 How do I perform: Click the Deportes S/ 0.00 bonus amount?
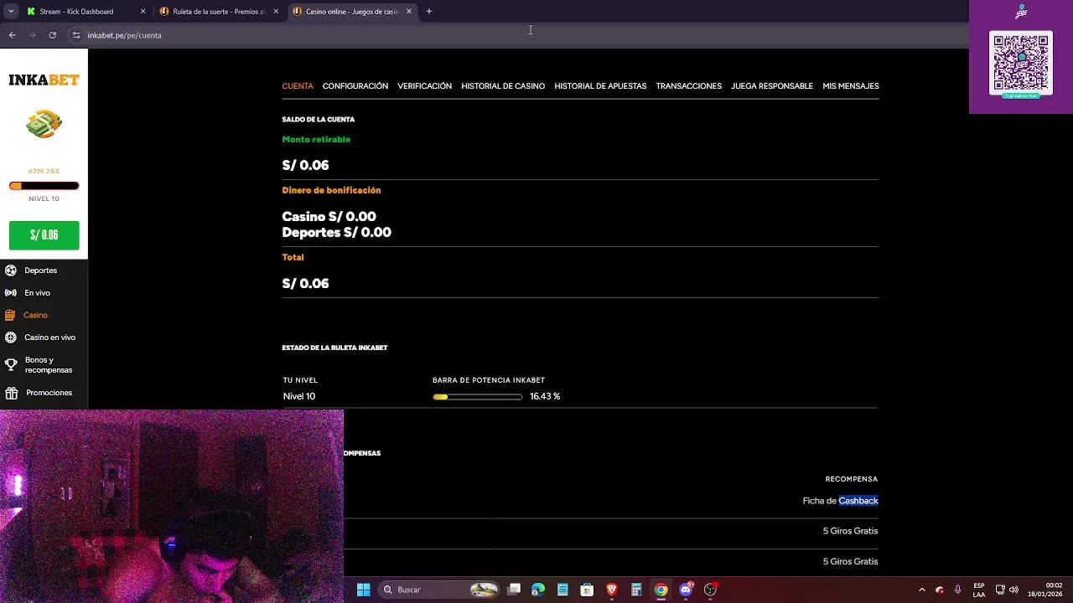[x=336, y=233]
